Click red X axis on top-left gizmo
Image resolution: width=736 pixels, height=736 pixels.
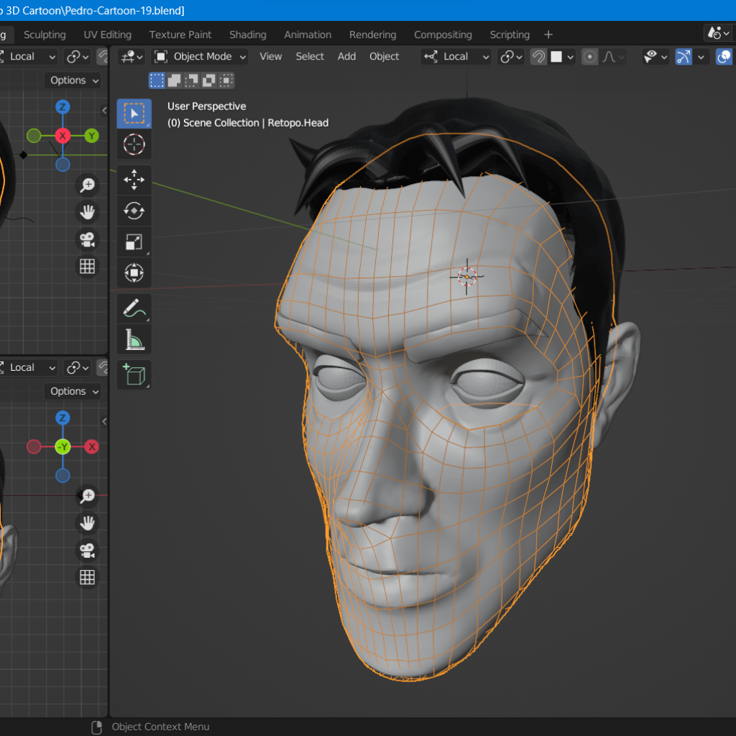click(x=63, y=136)
